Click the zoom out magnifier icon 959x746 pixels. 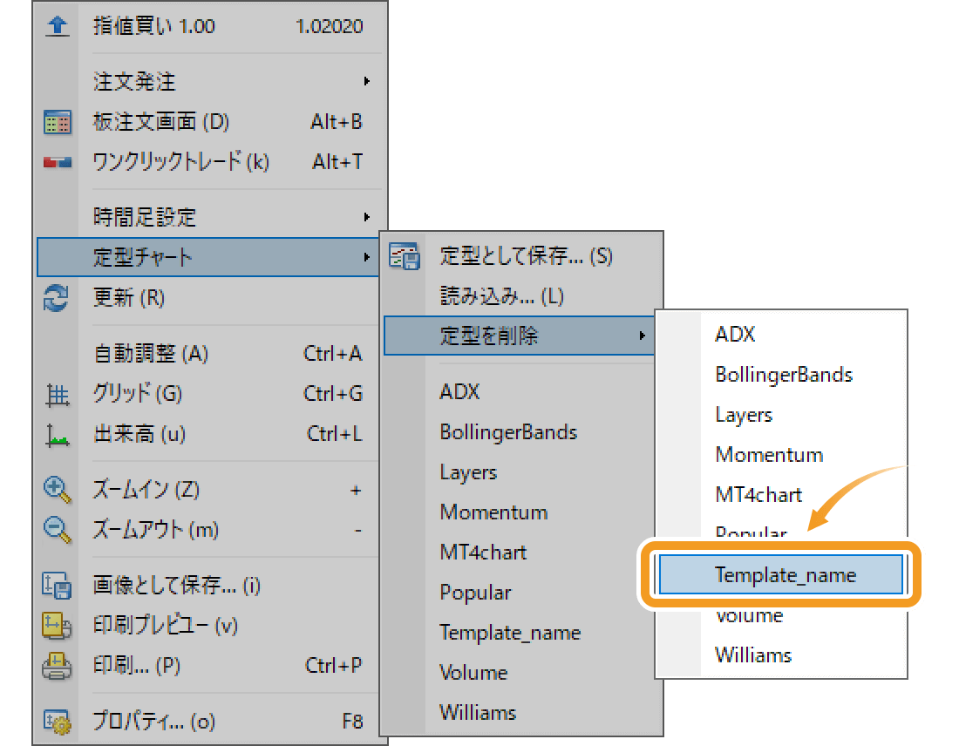(x=58, y=530)
